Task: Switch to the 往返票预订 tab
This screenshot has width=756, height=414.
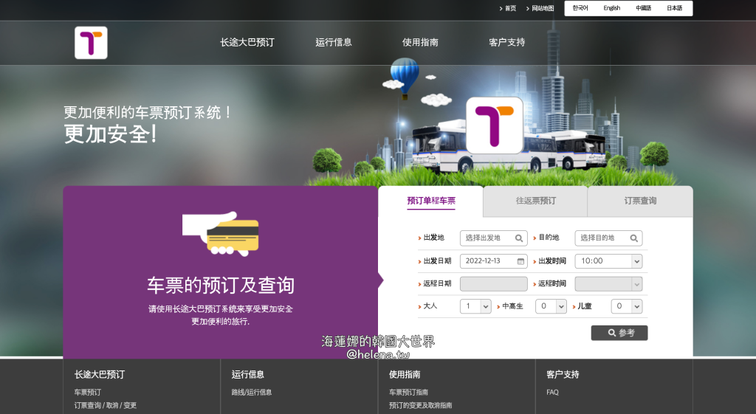Action: pos(535,201)
